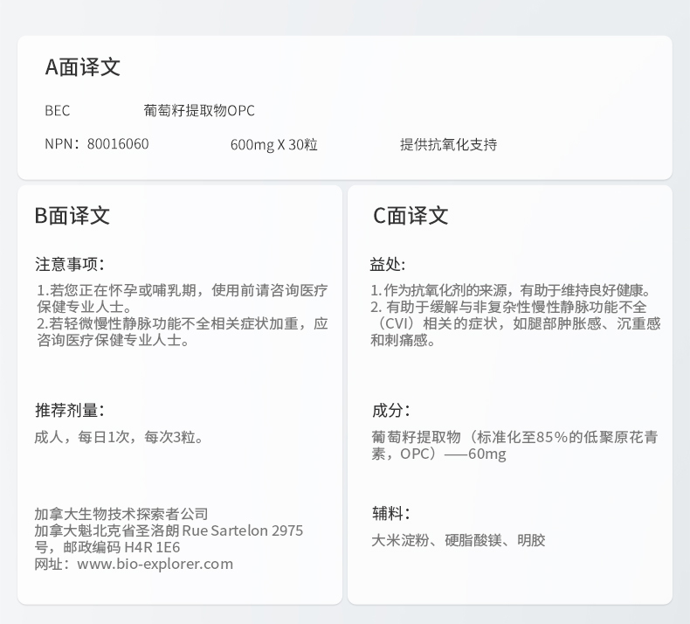The width and height of the screenshot is (690, 624).
Task: Click the 600mg X 30粒 specification
Action: click(x=273, y=145)
